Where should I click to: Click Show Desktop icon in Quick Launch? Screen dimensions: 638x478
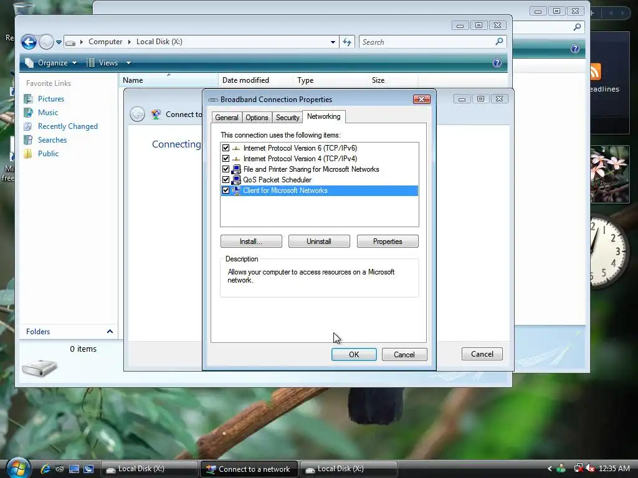click(74, 469)
